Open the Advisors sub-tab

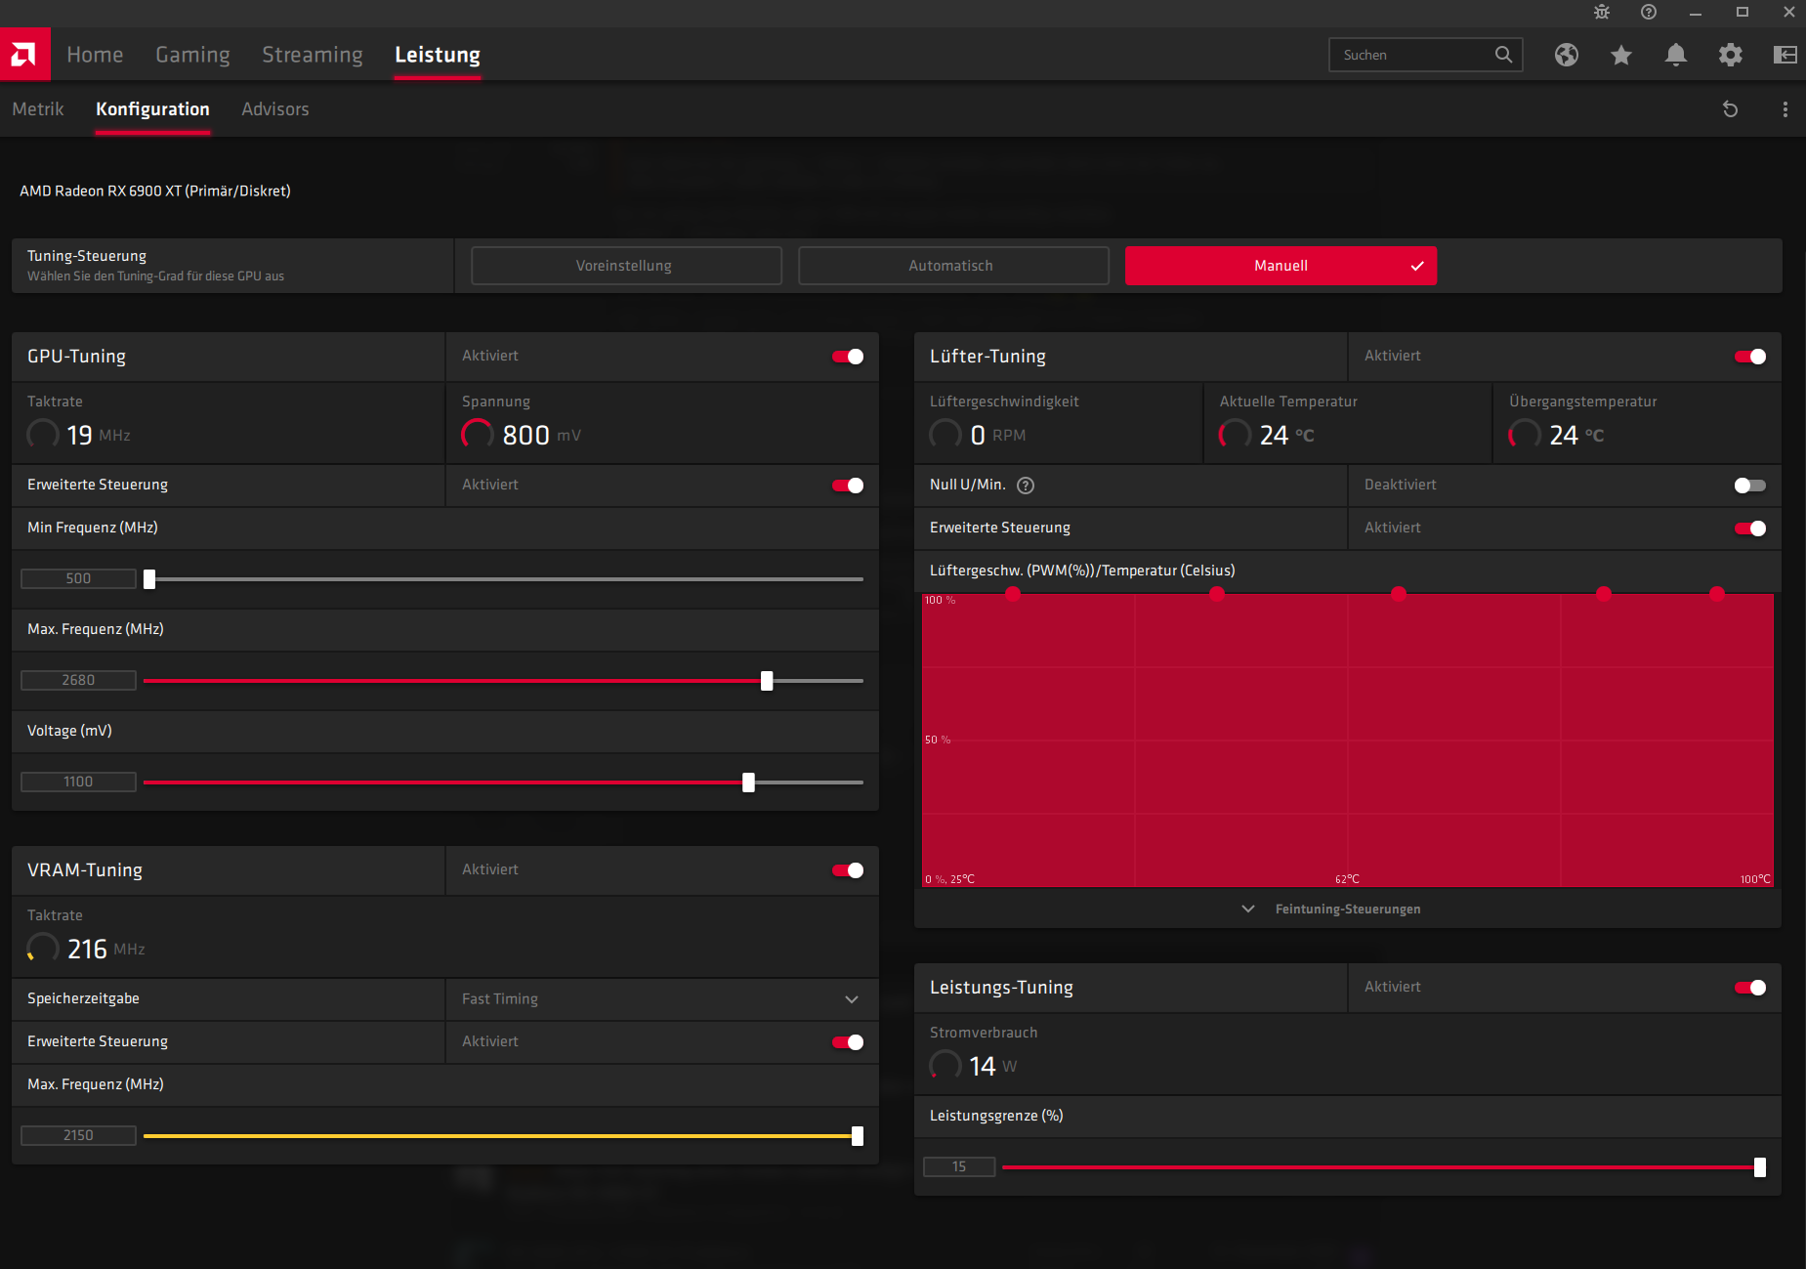point(275,109)
